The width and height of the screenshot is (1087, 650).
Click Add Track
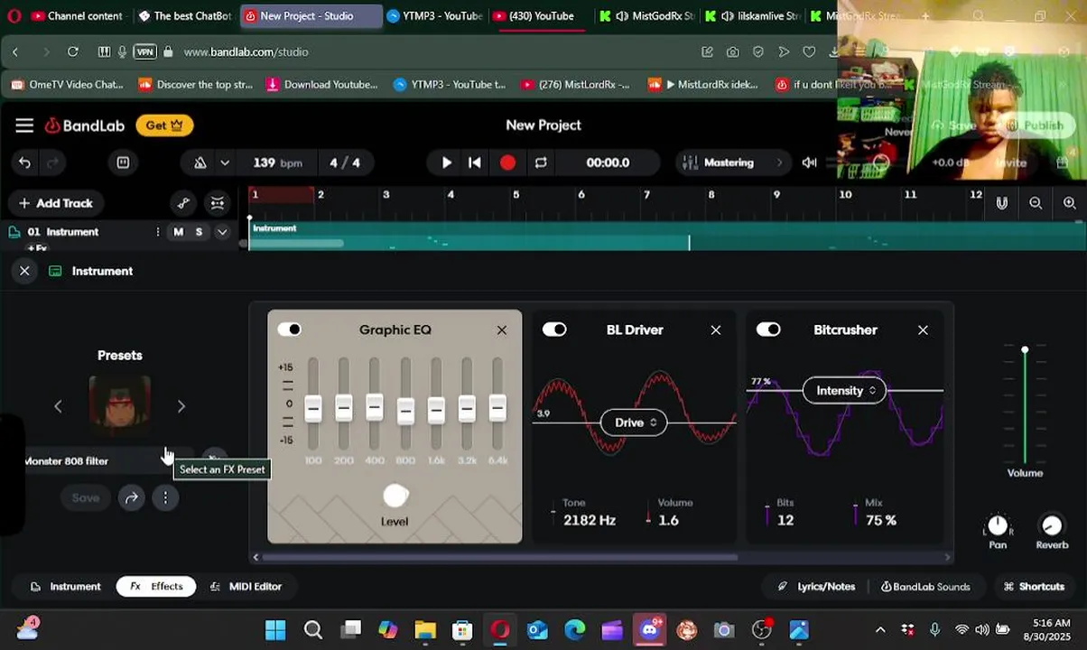click(x=56, y=203)
